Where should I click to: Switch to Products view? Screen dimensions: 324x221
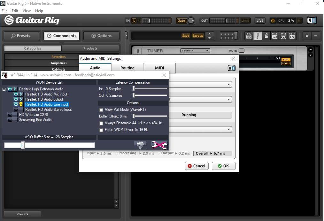coord(90,48)
